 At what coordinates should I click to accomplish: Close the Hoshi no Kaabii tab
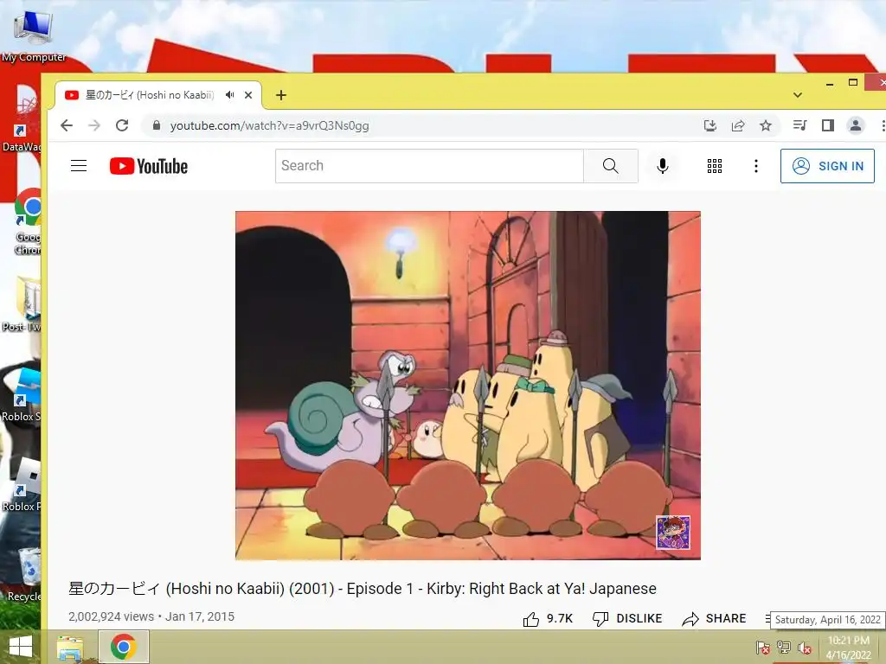[x=248, y=95]
